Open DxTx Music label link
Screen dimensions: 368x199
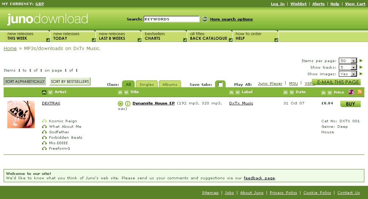[x=241, y=103]
